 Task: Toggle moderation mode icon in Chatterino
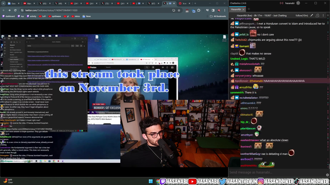tap(318, 15)
